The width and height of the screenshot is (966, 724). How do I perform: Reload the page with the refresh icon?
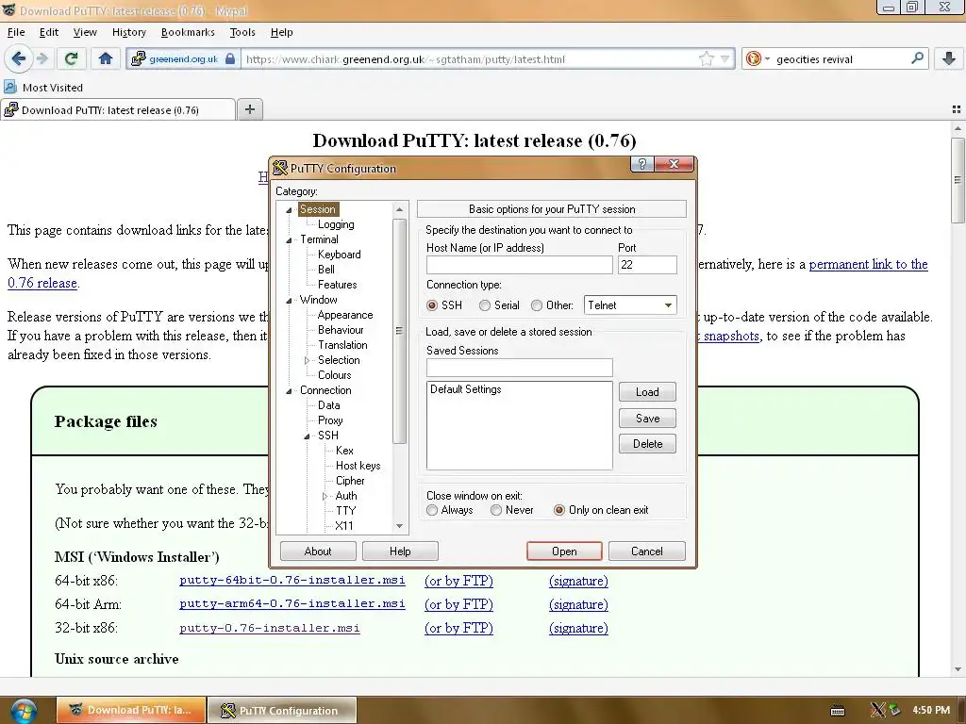pyautogui.click(x=71, y=58)
